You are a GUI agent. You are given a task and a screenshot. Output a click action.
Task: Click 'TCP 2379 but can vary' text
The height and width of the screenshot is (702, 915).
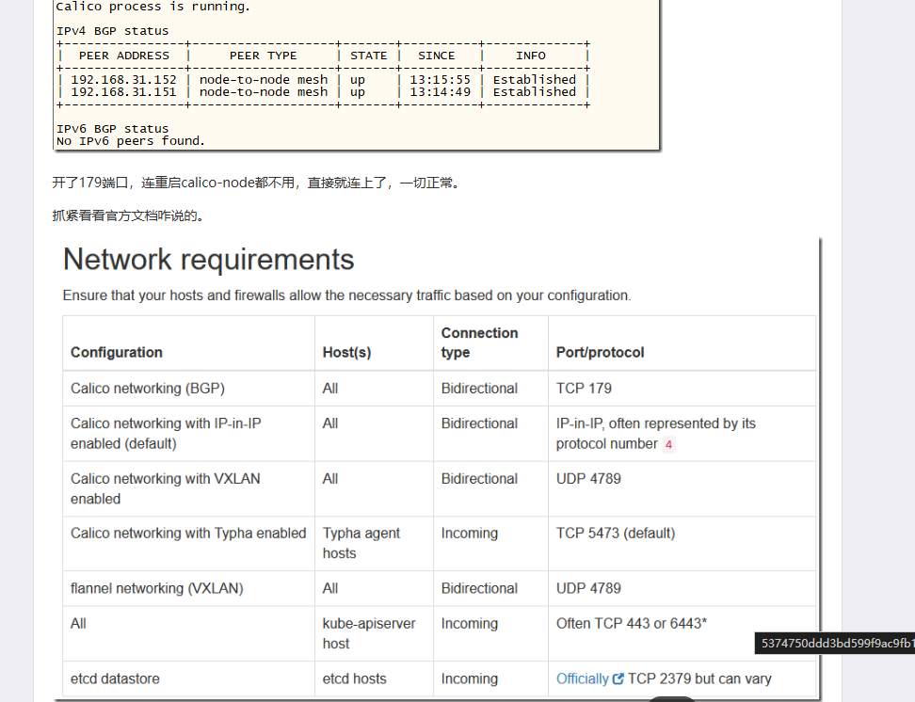[x=699, y=678]
